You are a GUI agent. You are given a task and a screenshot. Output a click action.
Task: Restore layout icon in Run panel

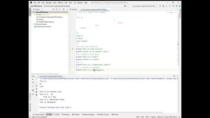[x=33, y=90]
